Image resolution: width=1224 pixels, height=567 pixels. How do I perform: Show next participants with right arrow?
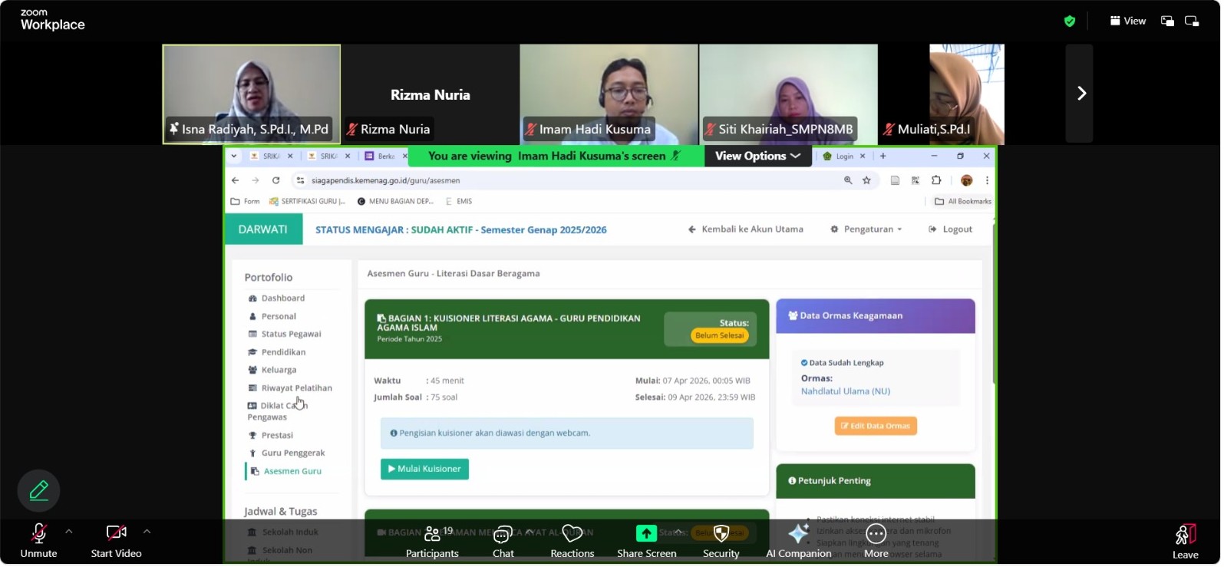pos(1080,94)
